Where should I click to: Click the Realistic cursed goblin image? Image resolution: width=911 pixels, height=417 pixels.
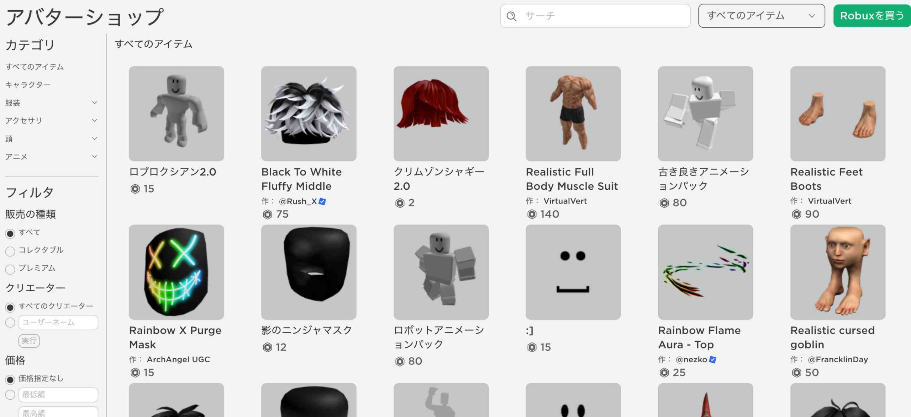[x=837, y=272]
